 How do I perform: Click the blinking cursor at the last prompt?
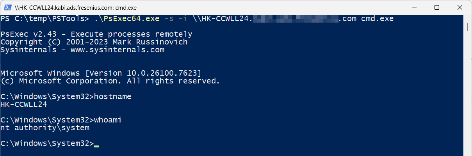pos(96,145)
